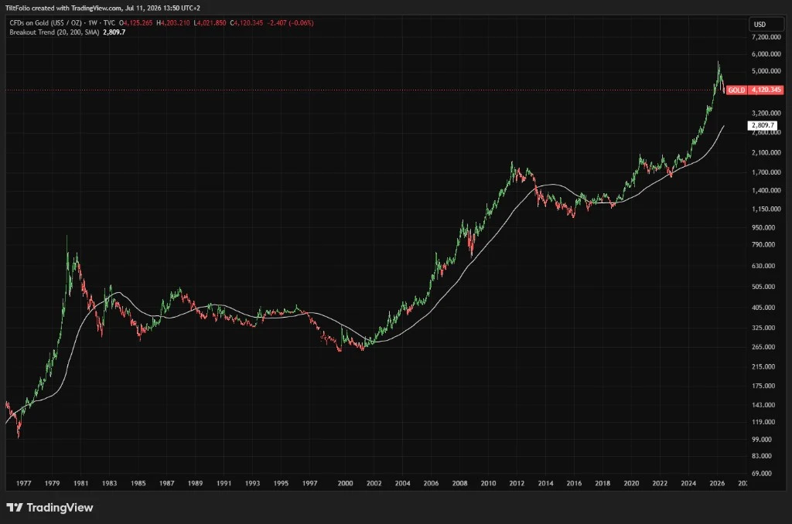Click the 119.000 price scale label
This screenshot has height=524, width=792.
[763, 422]
